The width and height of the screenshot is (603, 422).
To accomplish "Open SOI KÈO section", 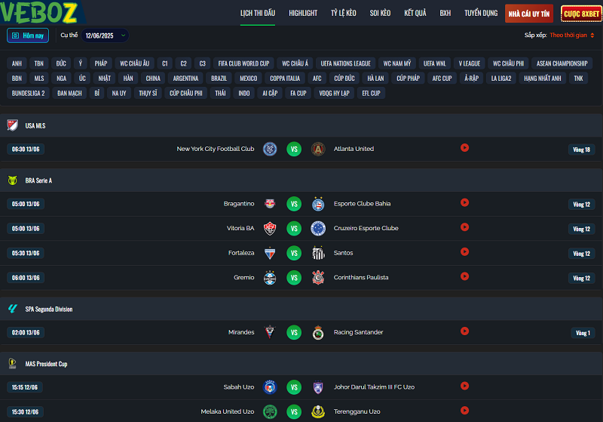I will [x=380, y=13].
